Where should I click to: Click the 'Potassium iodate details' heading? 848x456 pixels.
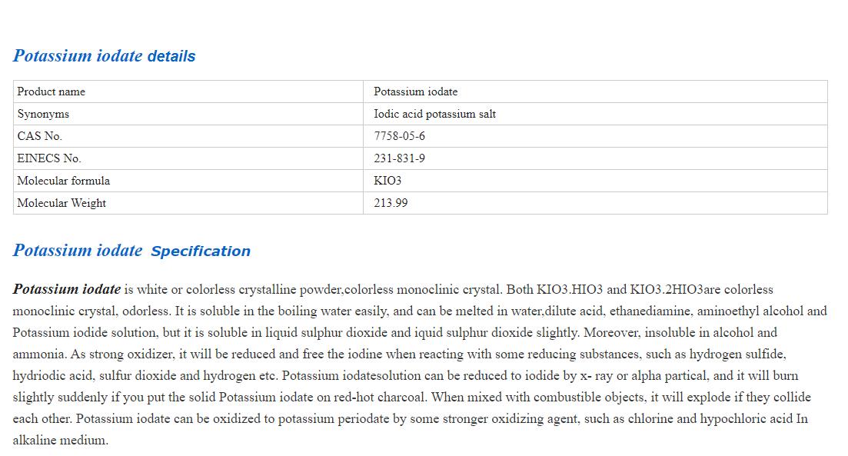pyautogui.click(x=104, y=56)
